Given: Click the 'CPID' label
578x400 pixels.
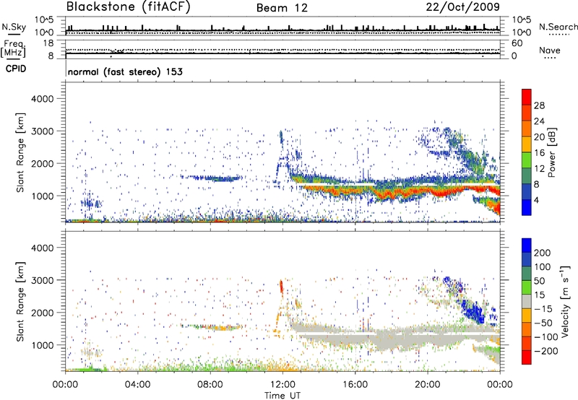Looking at the screenshot, I should (16, 69).
